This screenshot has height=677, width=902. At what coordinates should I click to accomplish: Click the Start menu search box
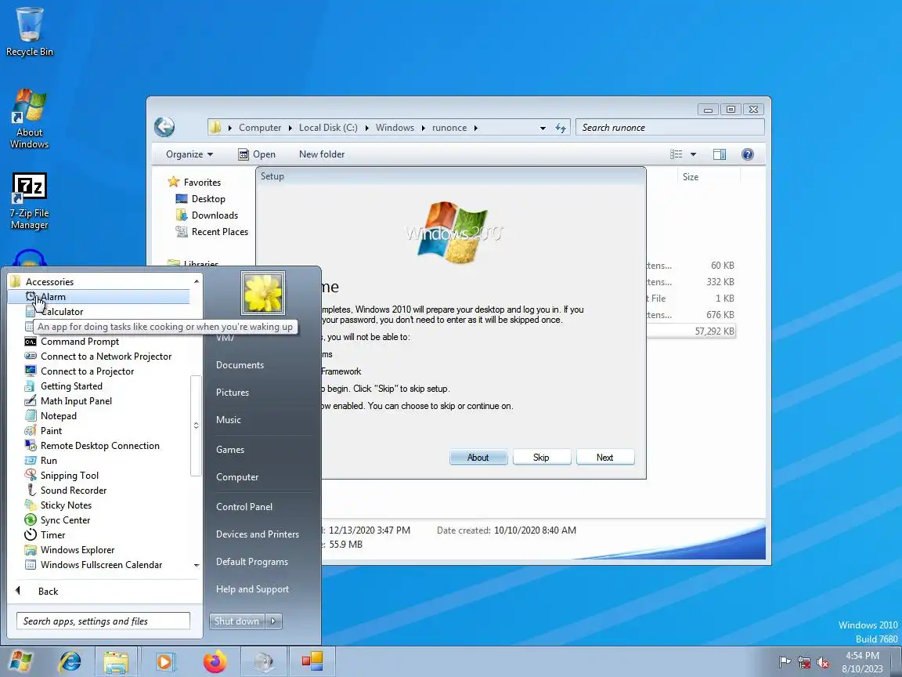click(103, 621)
